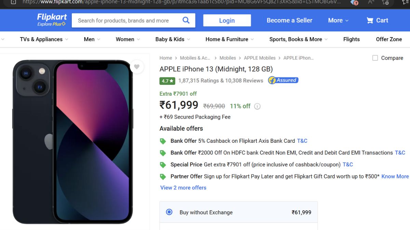Click the Login button
Viewport: 410px width, 230px height.
tap(227, 20)
